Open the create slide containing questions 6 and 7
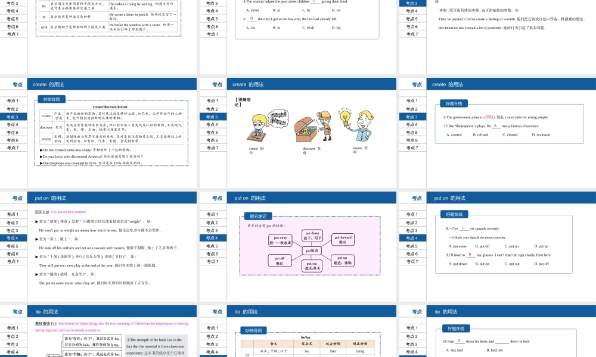The width and height of the screenshot is (596, 357). [x=498, y=133]
